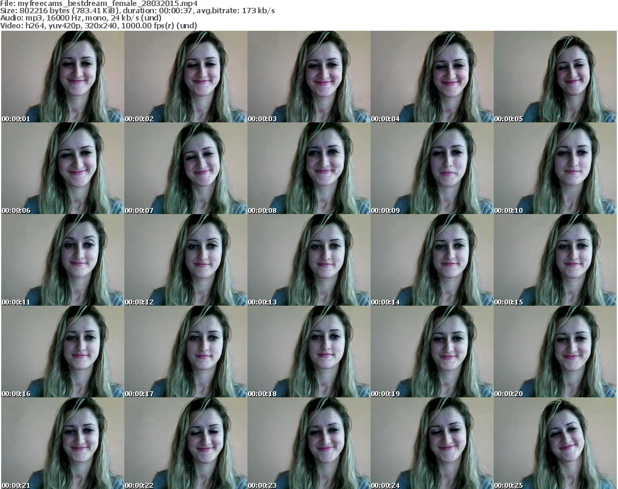Select the thumbnail stamped 00:00:01
Screen dimensions: 618x489
[62, 77]
